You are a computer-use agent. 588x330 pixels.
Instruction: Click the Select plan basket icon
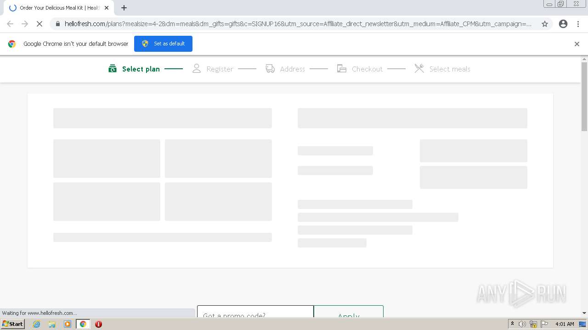click(x=112, y=69)
